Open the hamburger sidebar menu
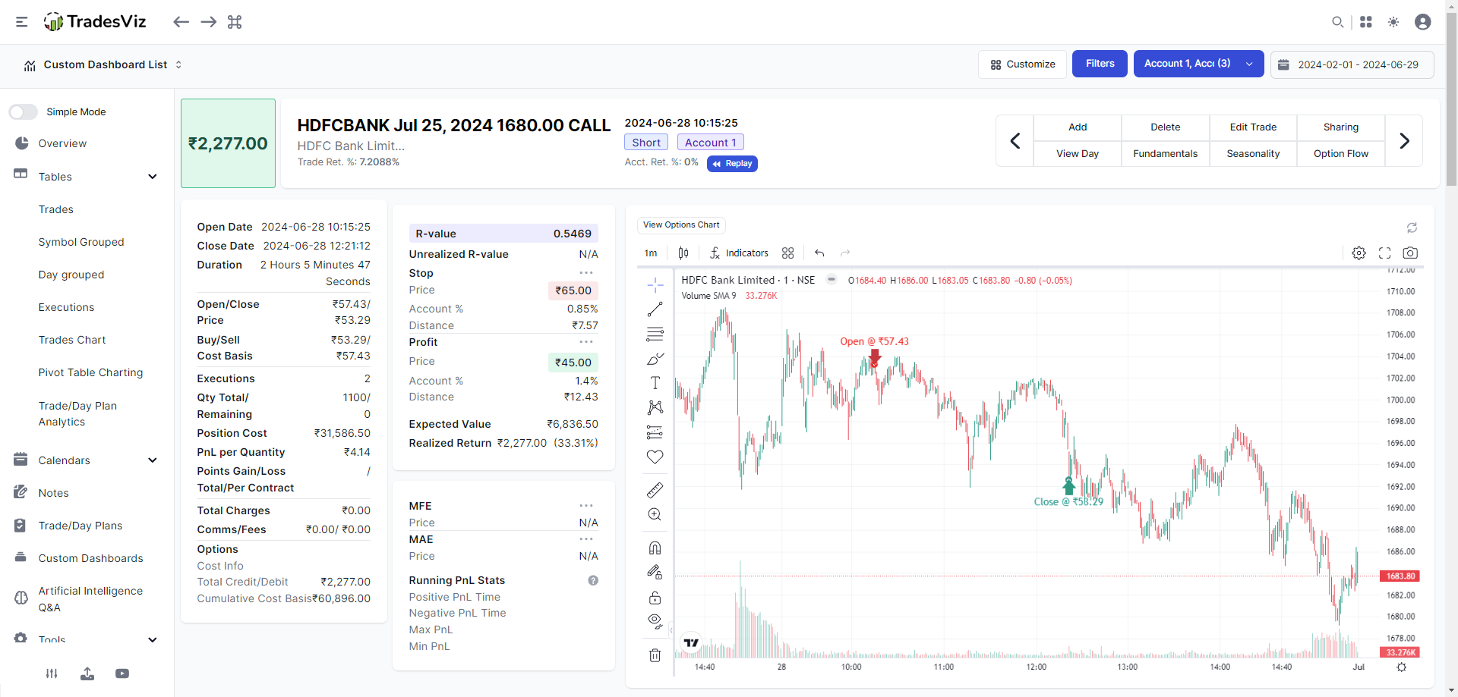 22,22
